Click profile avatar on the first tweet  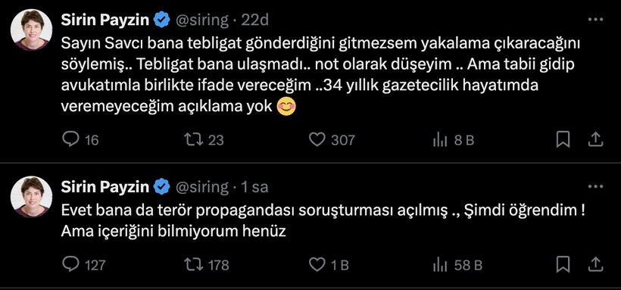point(31,30)
